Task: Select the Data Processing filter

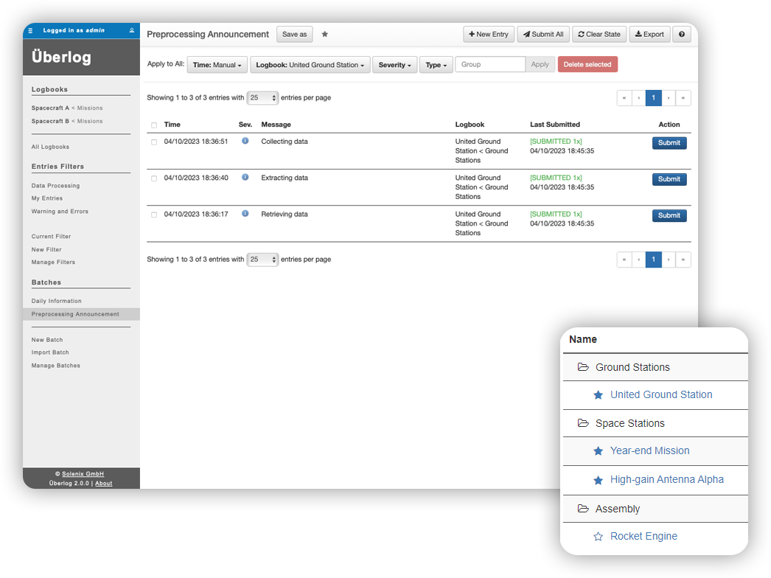Action: [55, 186]
